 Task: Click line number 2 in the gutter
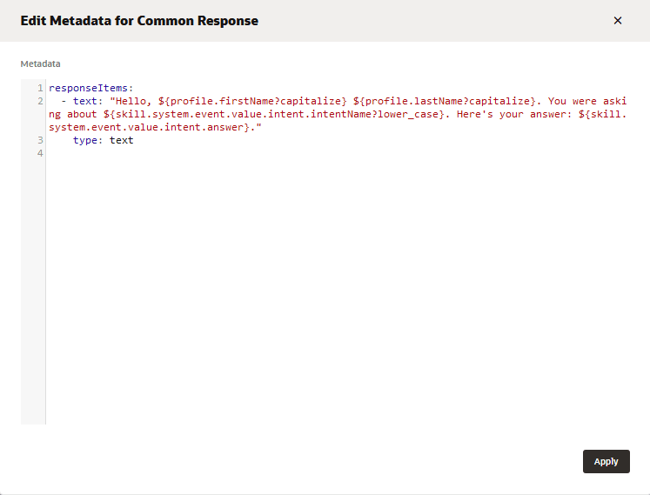(40, 102)
